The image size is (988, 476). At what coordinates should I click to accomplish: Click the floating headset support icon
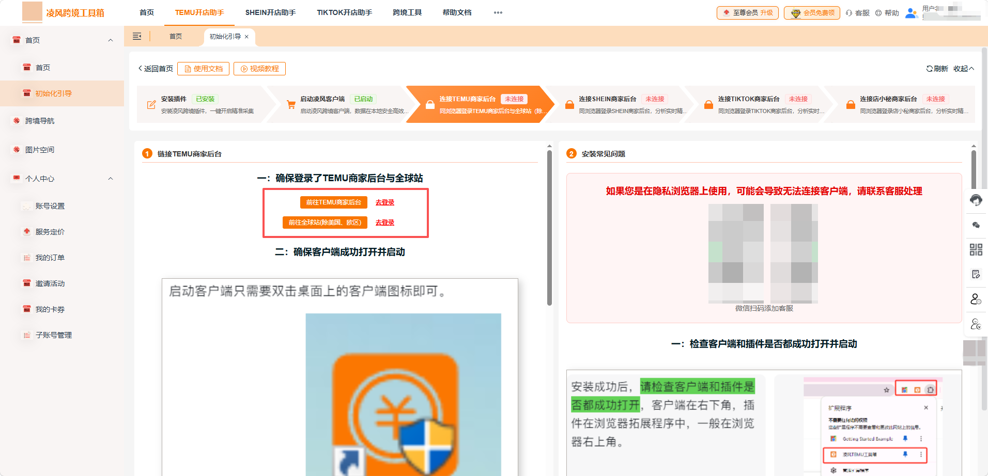coord(976,200)
